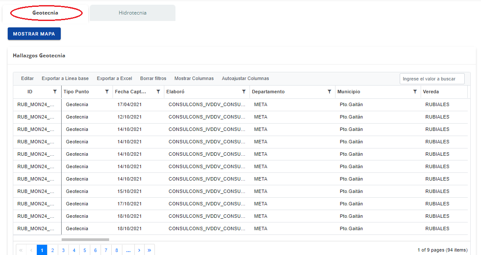
Task: Switch to the Hidrotecnia tab
Action: pyautogui.click(x=133, y=13)
